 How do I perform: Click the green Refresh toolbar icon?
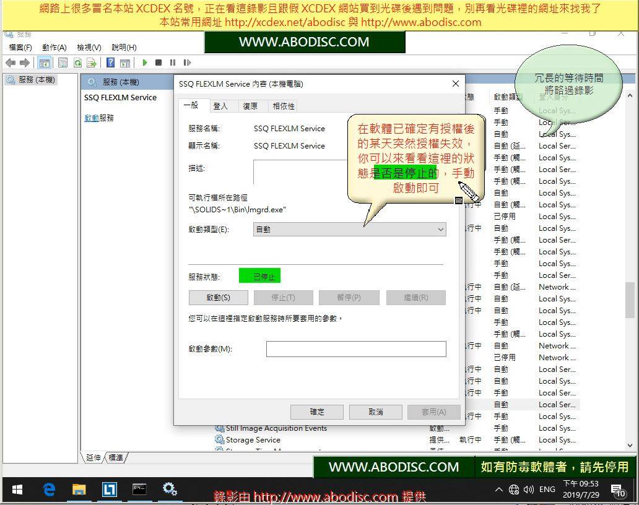[77, 63]
